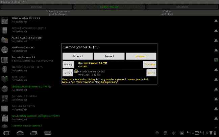
Task: Click the Delete backup button
Action: 151,73
